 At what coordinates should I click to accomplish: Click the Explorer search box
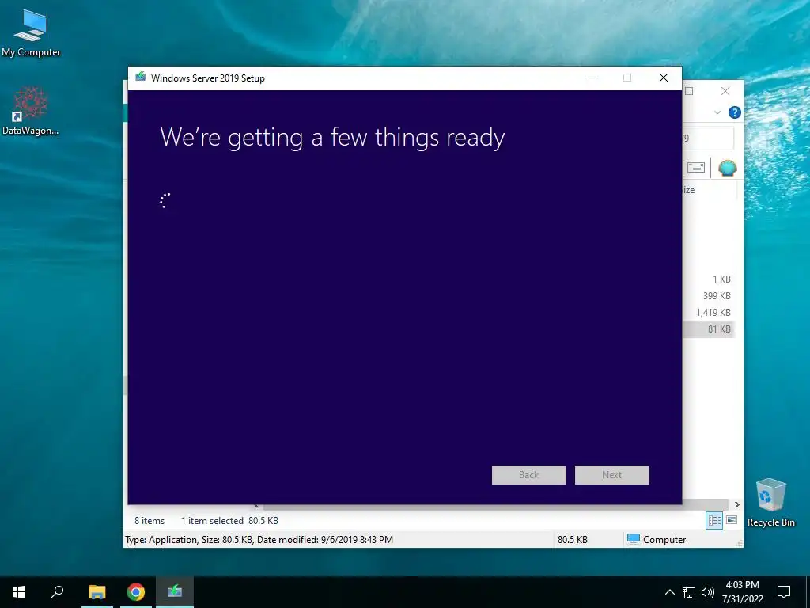click(x=708, y=138)
